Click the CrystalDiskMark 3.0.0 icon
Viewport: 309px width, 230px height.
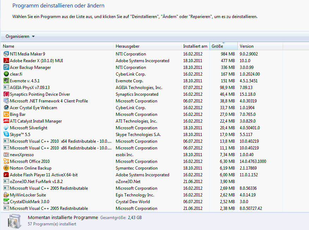6,202
